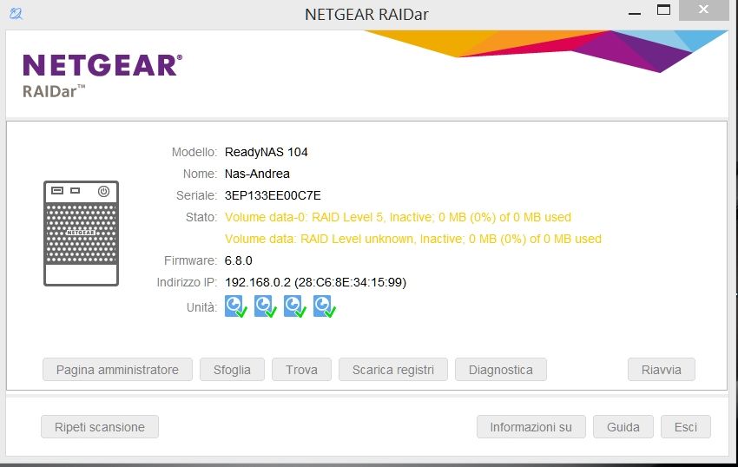Click the Indirizzo IP label
The width and height of the screenshot is (738, 467).
pos(187,282)
